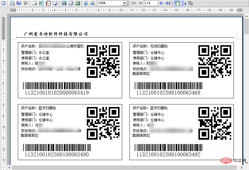Export report to Excel icon

(41, 3)
